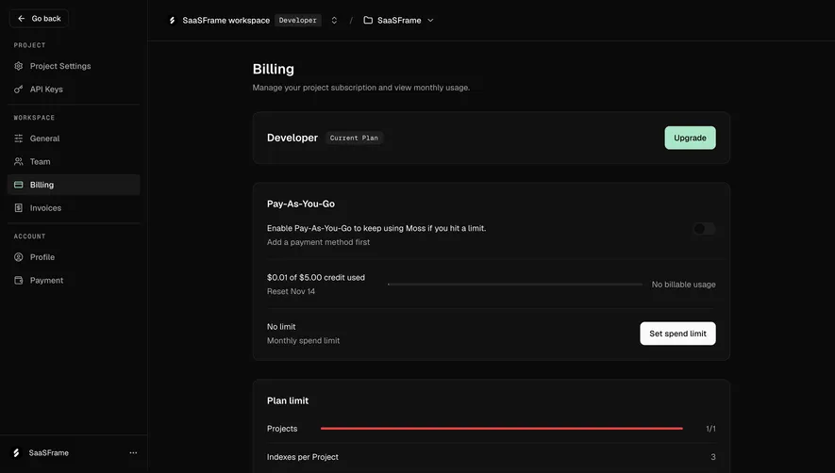Screen dimensions: 835x473
Task: Click the lightning logo beside SaaSFrame workspace
Action: (172, 20)
